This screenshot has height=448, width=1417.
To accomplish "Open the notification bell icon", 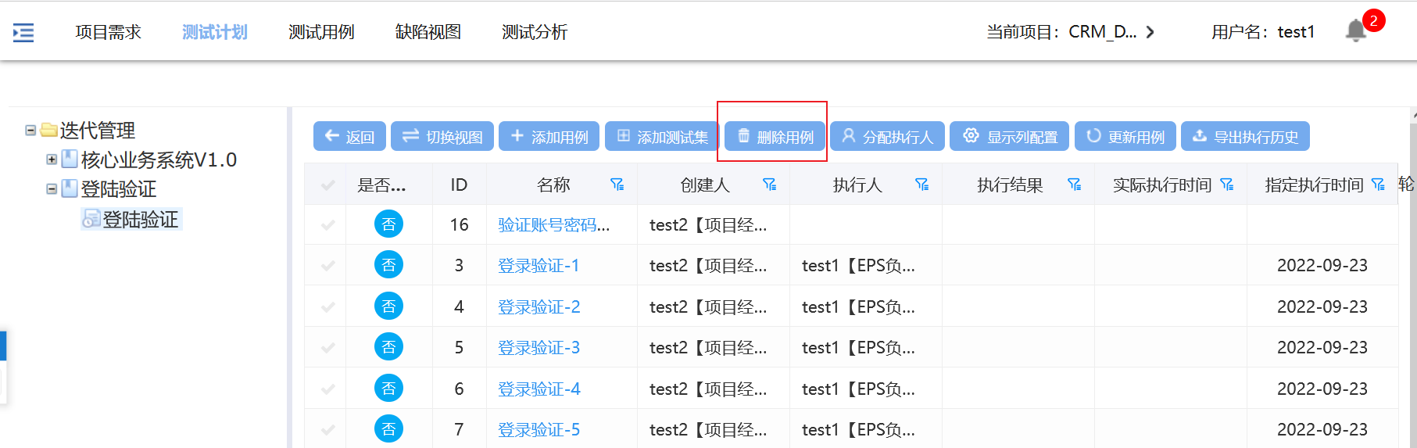I will [1355, 31].
